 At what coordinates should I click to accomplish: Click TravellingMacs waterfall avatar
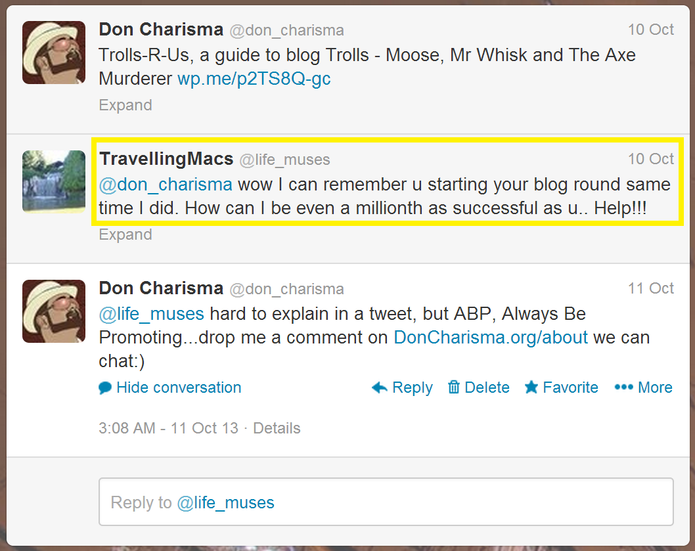point(54,182)
